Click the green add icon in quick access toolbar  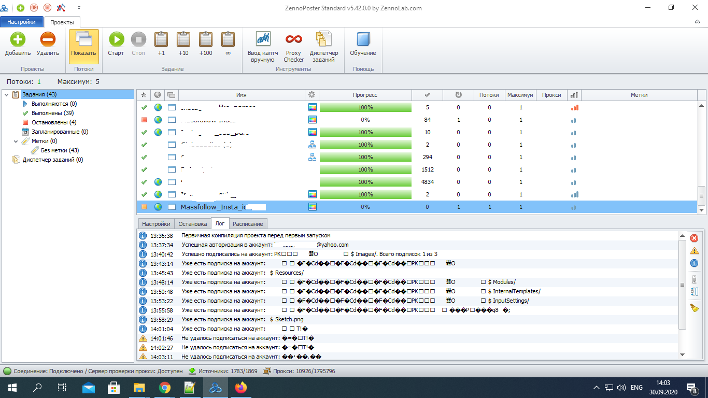(x=21, y=8)
